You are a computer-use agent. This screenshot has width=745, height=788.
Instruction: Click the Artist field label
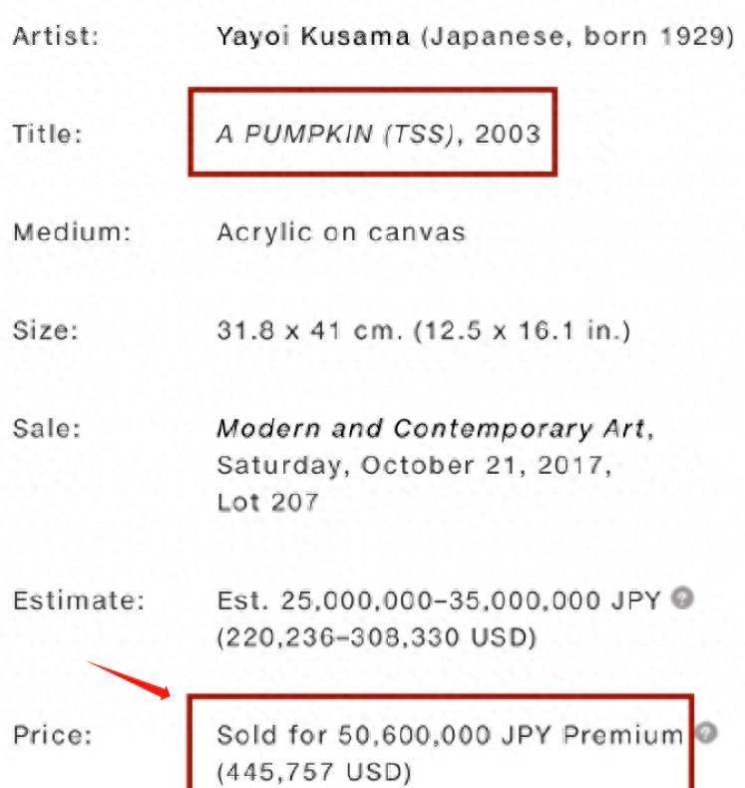(x=56, y=36)
